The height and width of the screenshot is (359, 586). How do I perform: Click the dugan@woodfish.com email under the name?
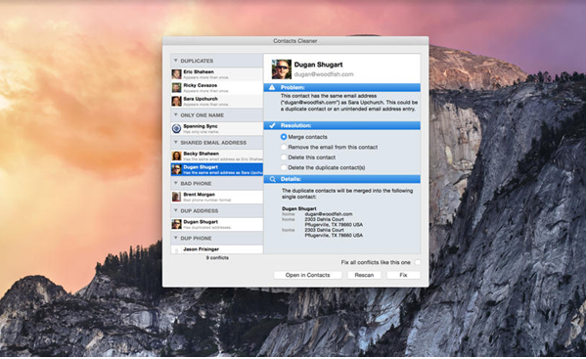(x=324, y=74)
